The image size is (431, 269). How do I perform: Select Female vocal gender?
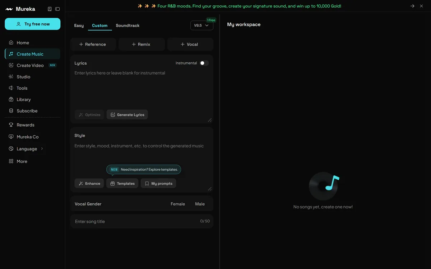coord(178,204)
